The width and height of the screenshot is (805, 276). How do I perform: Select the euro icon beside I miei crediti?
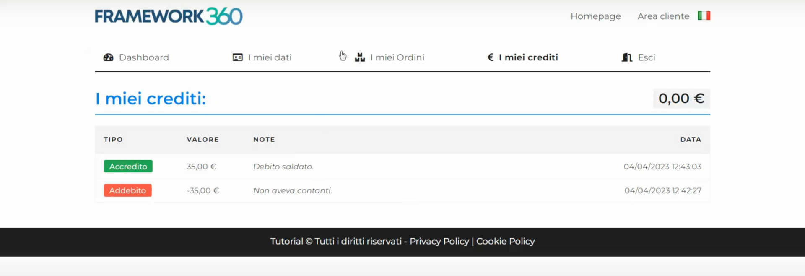(490, 57)
